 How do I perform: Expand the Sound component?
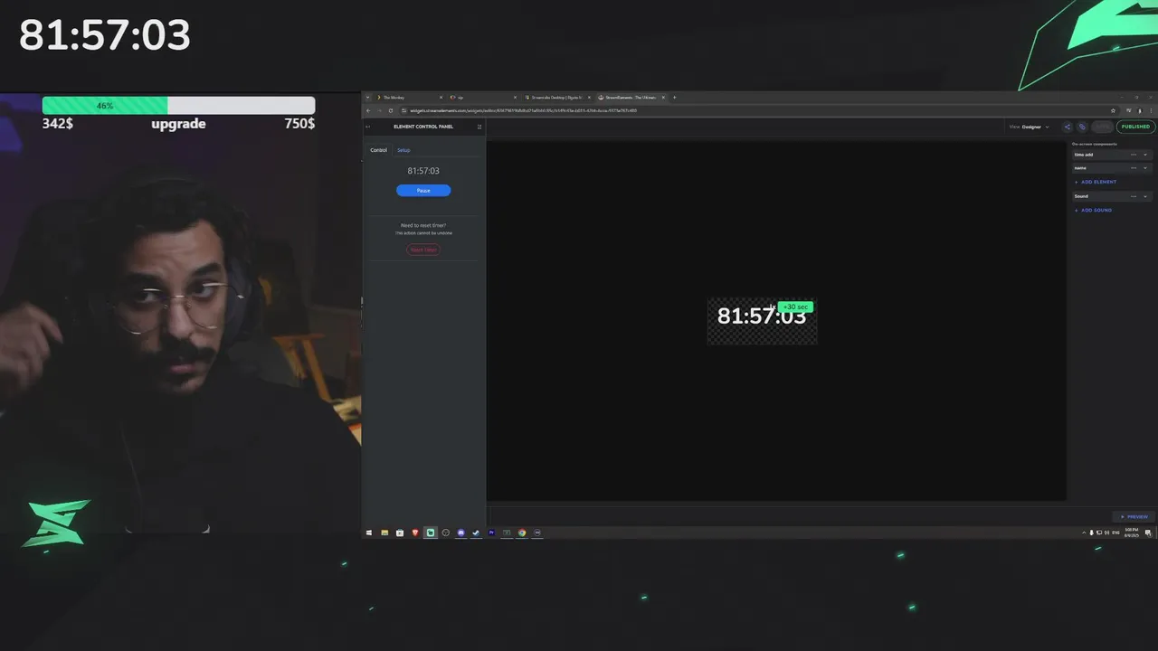(x=1145, y=196)
